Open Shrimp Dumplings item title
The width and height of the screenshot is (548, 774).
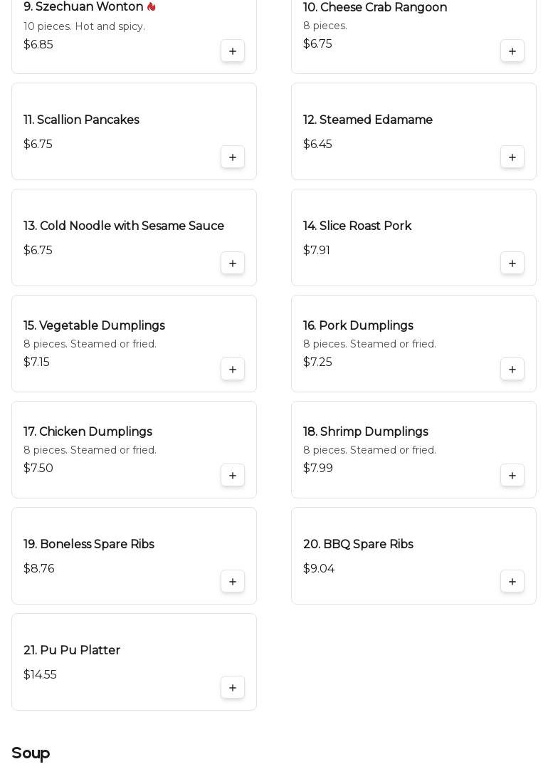click(x=366, y=432)
